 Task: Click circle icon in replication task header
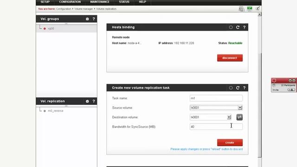click(231, 88)
